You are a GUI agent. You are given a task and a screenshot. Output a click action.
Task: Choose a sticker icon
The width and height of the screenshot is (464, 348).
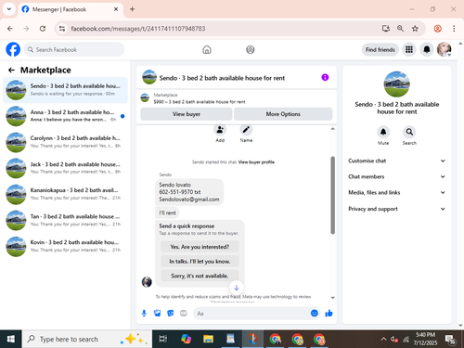point(171,314)
